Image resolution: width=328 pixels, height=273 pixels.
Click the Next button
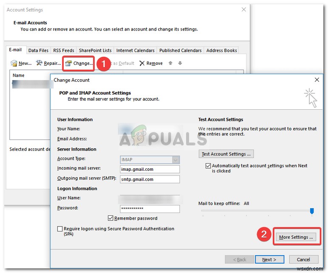click(x=269, y=259)
